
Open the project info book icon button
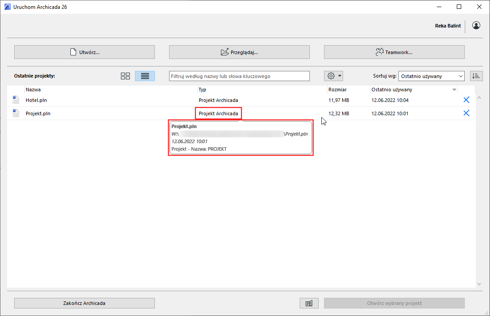[309, 303]
